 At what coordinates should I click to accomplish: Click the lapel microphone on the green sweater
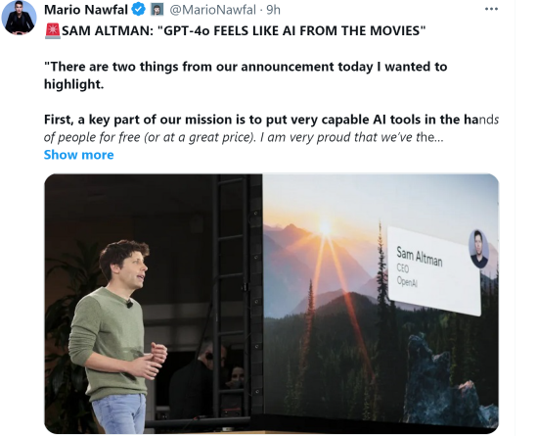(x=129, y=304)
